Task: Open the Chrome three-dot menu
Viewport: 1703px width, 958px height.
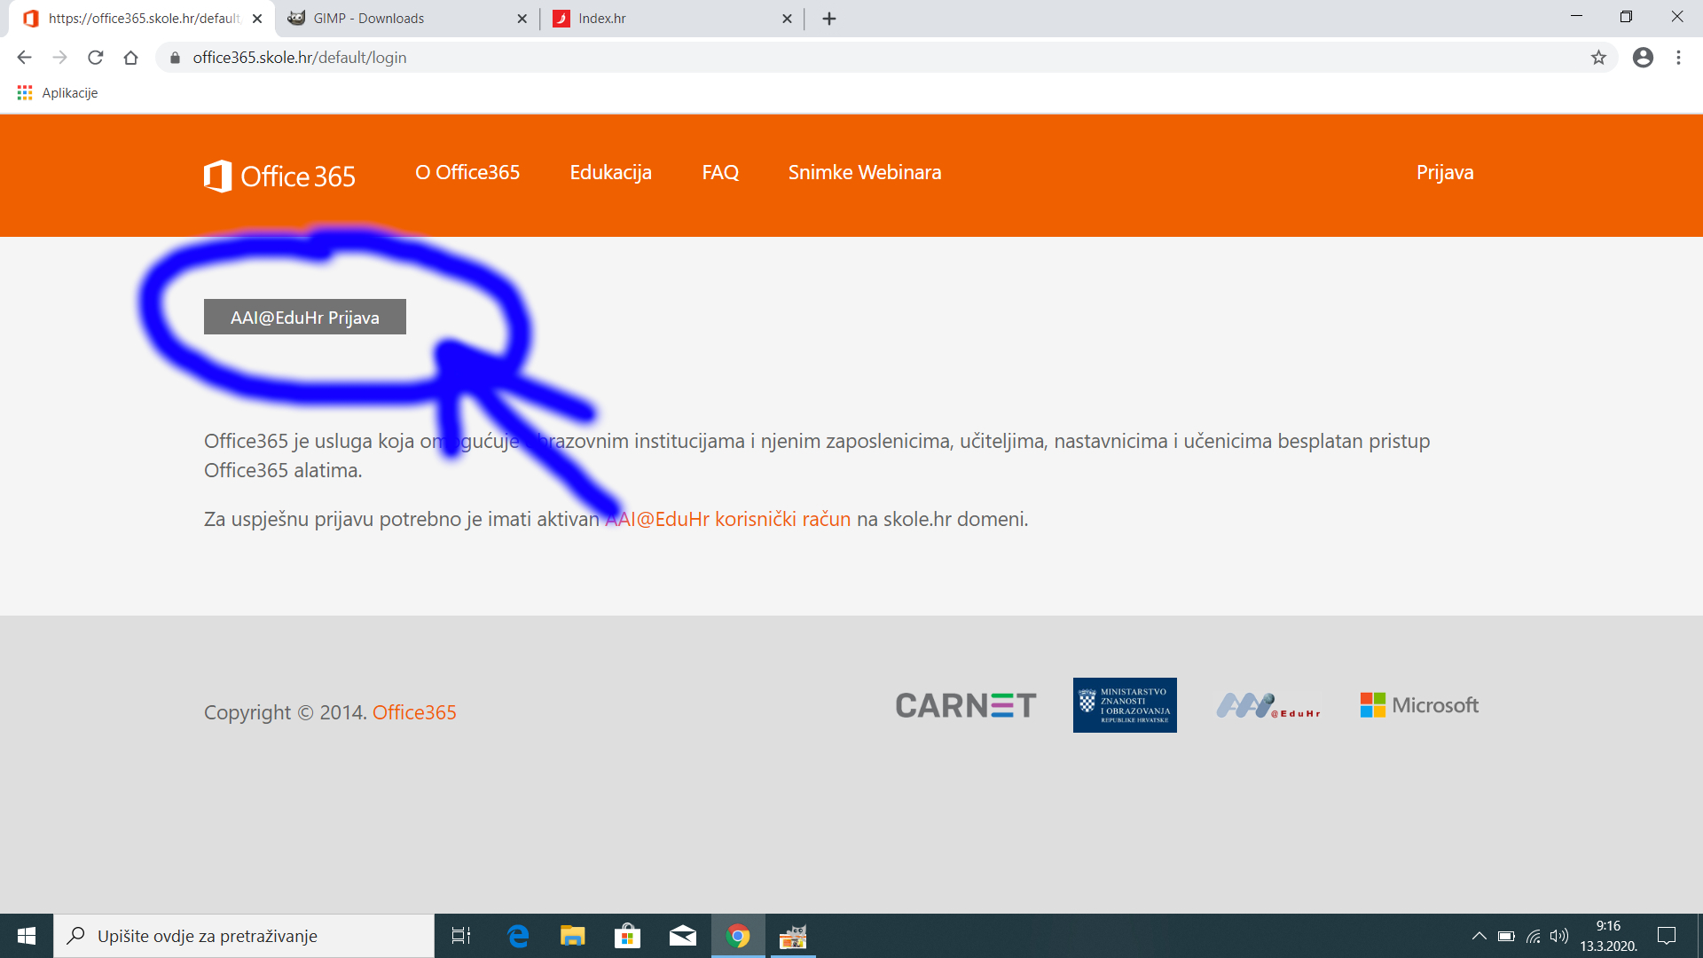Action: point(1678,58)
